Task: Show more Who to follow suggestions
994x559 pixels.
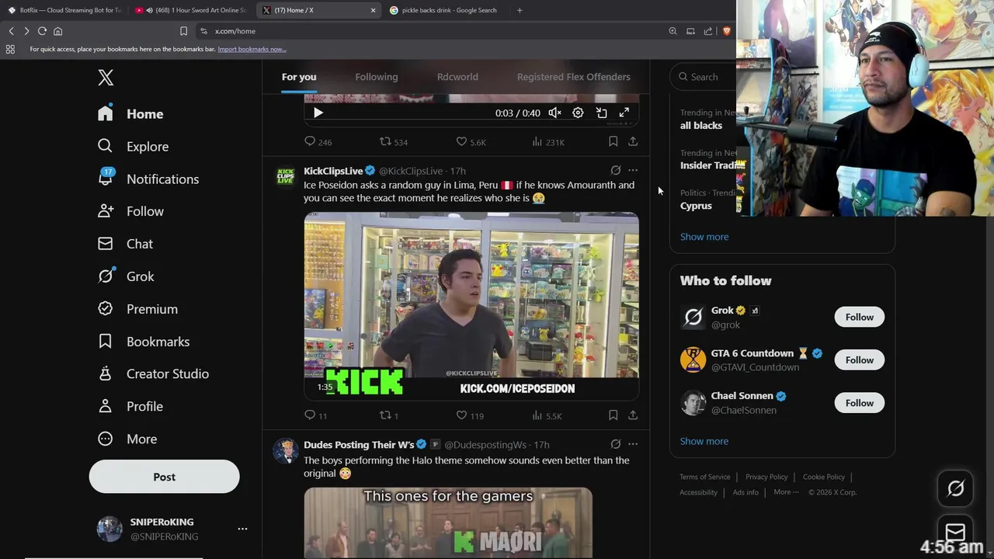Action: (x=704, y=441)
